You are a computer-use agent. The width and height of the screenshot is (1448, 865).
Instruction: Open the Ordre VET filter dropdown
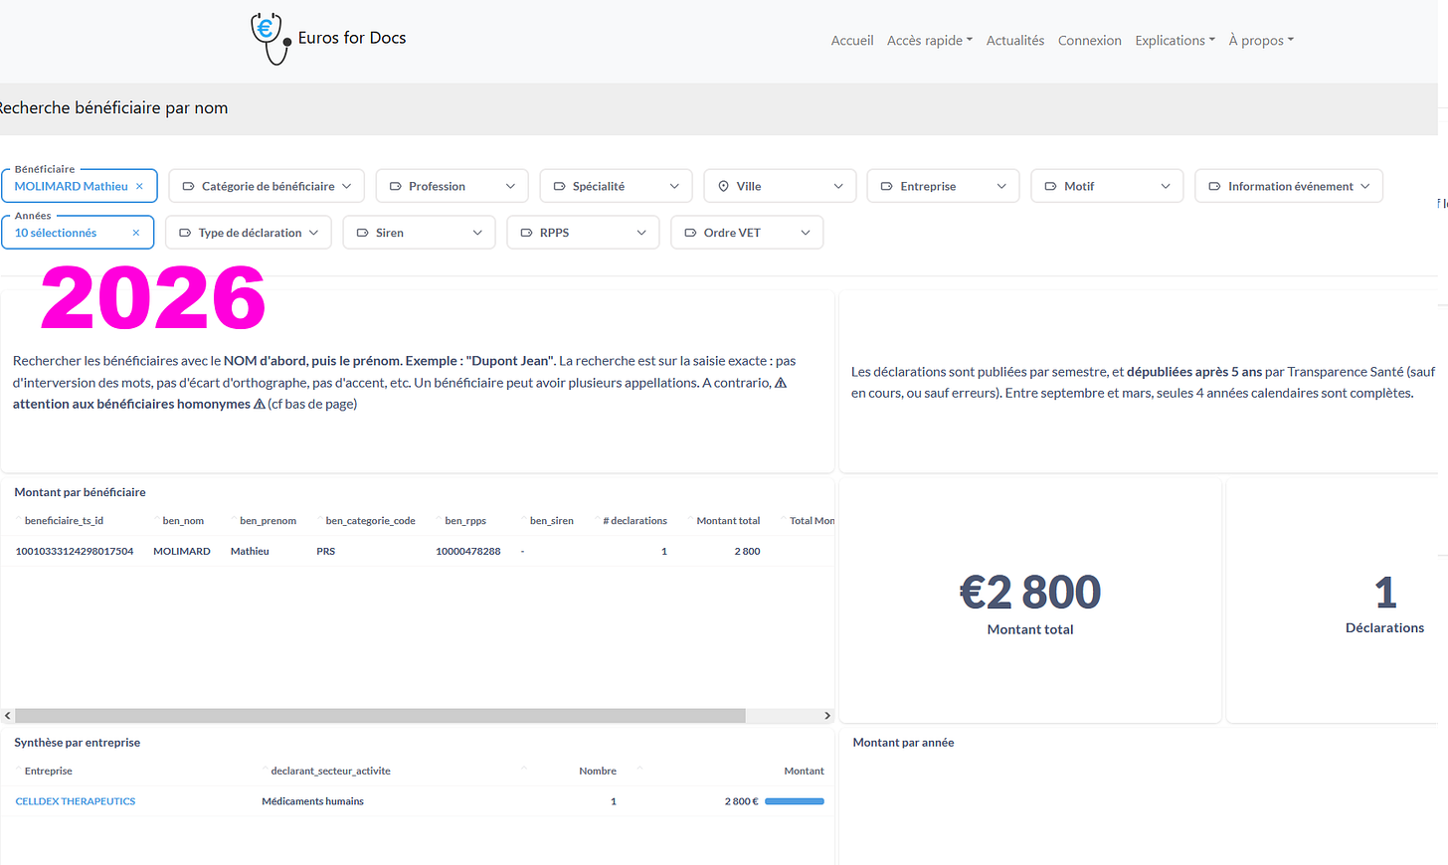[747, 233]
